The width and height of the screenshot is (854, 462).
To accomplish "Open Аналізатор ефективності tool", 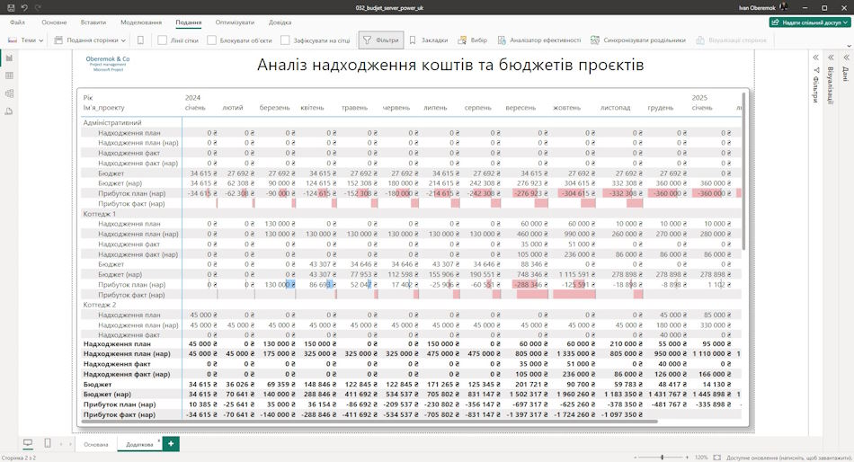I will [x=538, y=40].
